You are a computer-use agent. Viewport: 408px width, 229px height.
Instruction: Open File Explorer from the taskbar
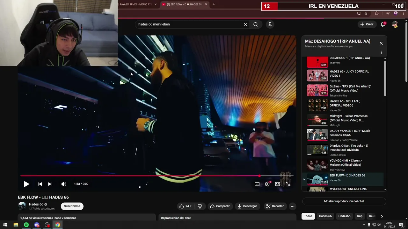point(16,225)
